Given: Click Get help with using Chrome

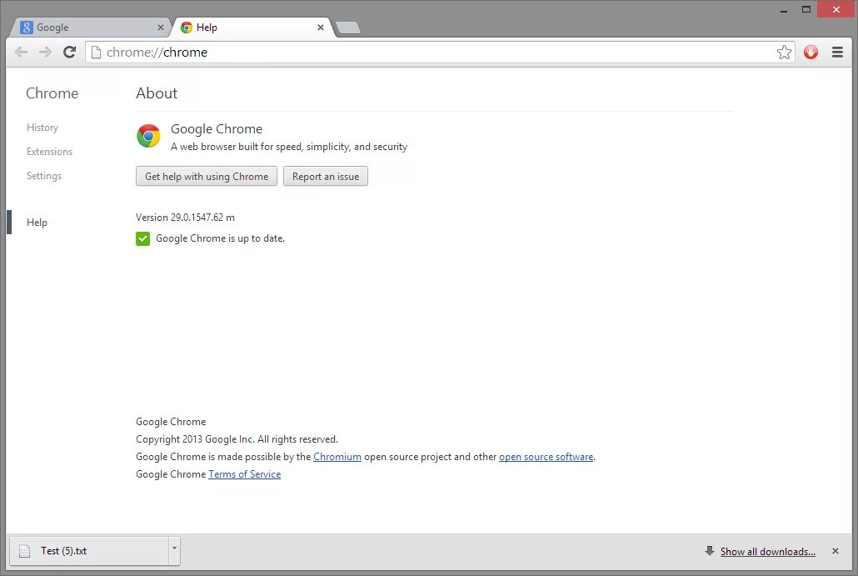Looking at the screenshot, I should (207, 177).
